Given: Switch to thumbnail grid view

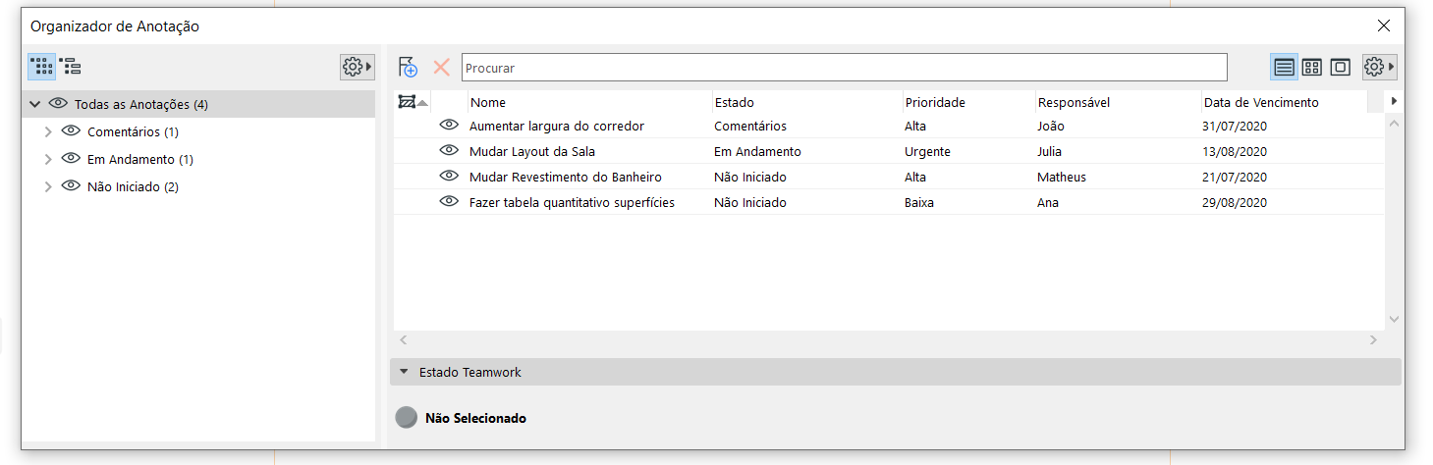Looking at the screenshot, I should tap(1312, 67).
